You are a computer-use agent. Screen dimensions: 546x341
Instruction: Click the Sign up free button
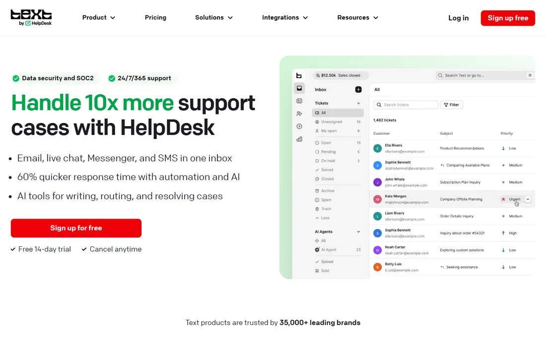(508, 18)
